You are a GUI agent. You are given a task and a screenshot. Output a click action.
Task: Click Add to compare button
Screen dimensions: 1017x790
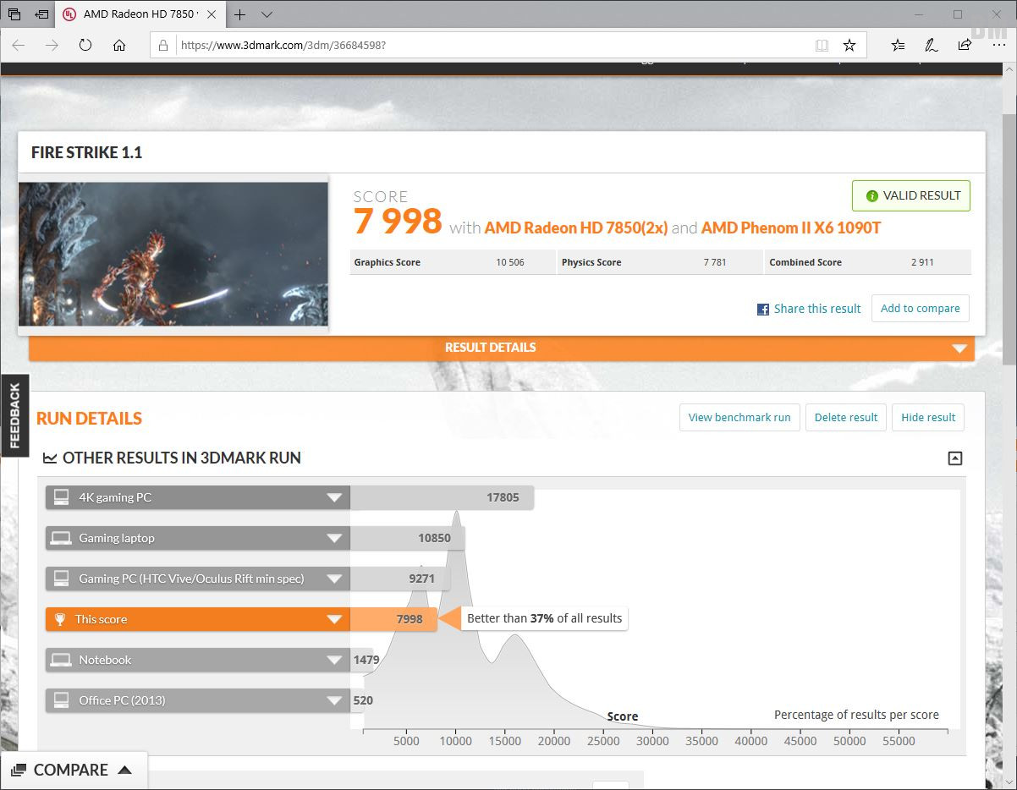pyautogui.click(x=921, y=308)
